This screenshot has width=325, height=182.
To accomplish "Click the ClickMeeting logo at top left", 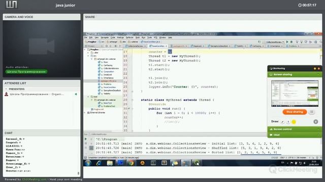I will [12, 5].
